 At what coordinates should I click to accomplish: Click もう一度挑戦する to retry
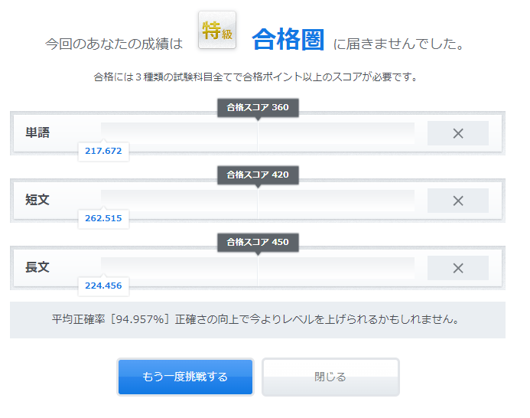click(x=185, y=377)
